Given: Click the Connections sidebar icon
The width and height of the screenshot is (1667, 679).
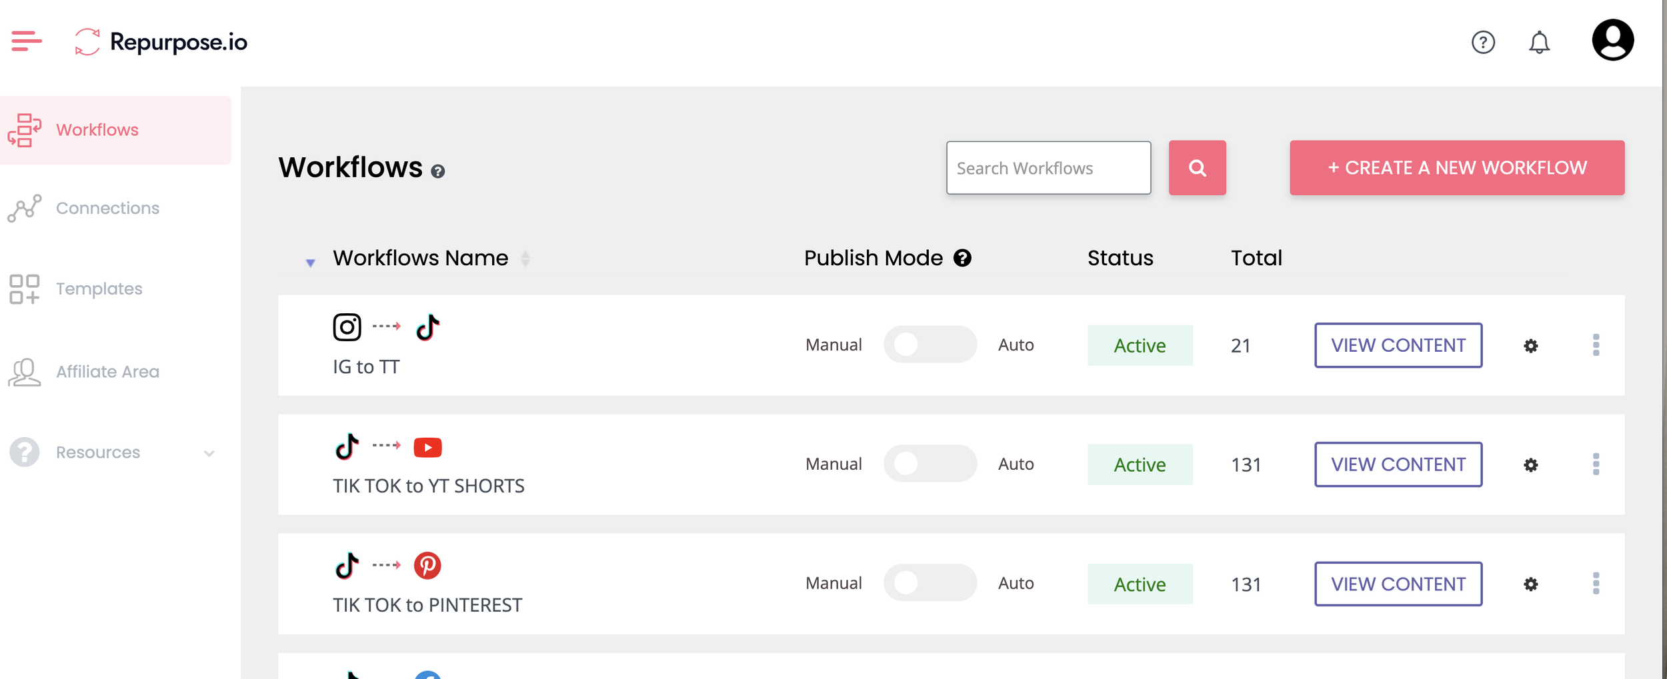Looking at the screenshot, I should tap(25, 209).
